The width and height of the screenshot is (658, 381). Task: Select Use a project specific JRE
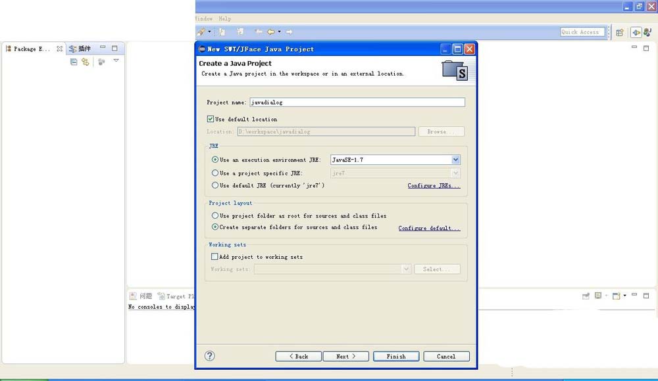pos(215,173)
